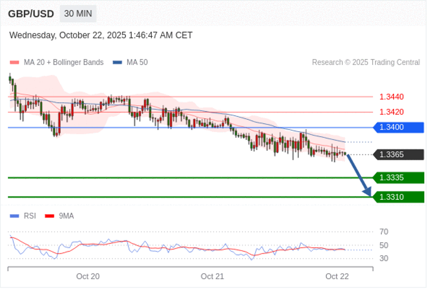Viewport: 427px width, 289px height.
Task: Click the 1.3420 resistance level label
Action: click(391, 112)
